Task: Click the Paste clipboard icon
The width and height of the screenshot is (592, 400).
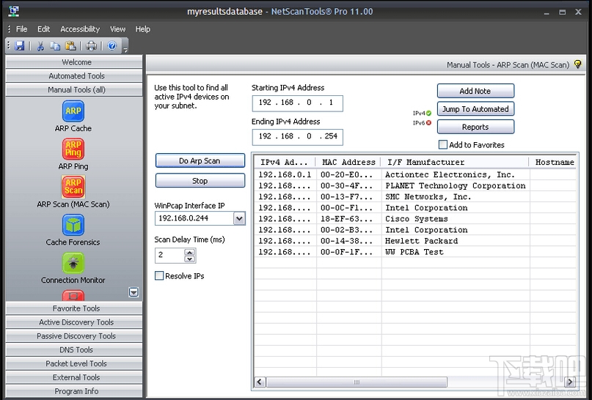Action: 70,46
